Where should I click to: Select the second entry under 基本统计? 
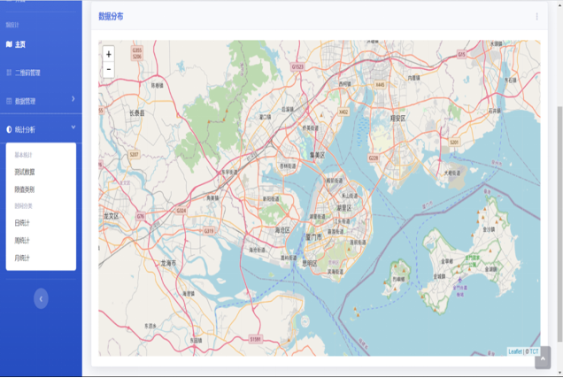(24, 189)
